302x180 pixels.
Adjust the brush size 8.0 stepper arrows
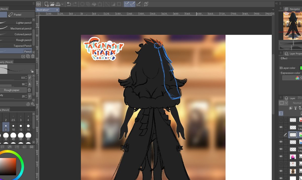(x=26, y=78)
